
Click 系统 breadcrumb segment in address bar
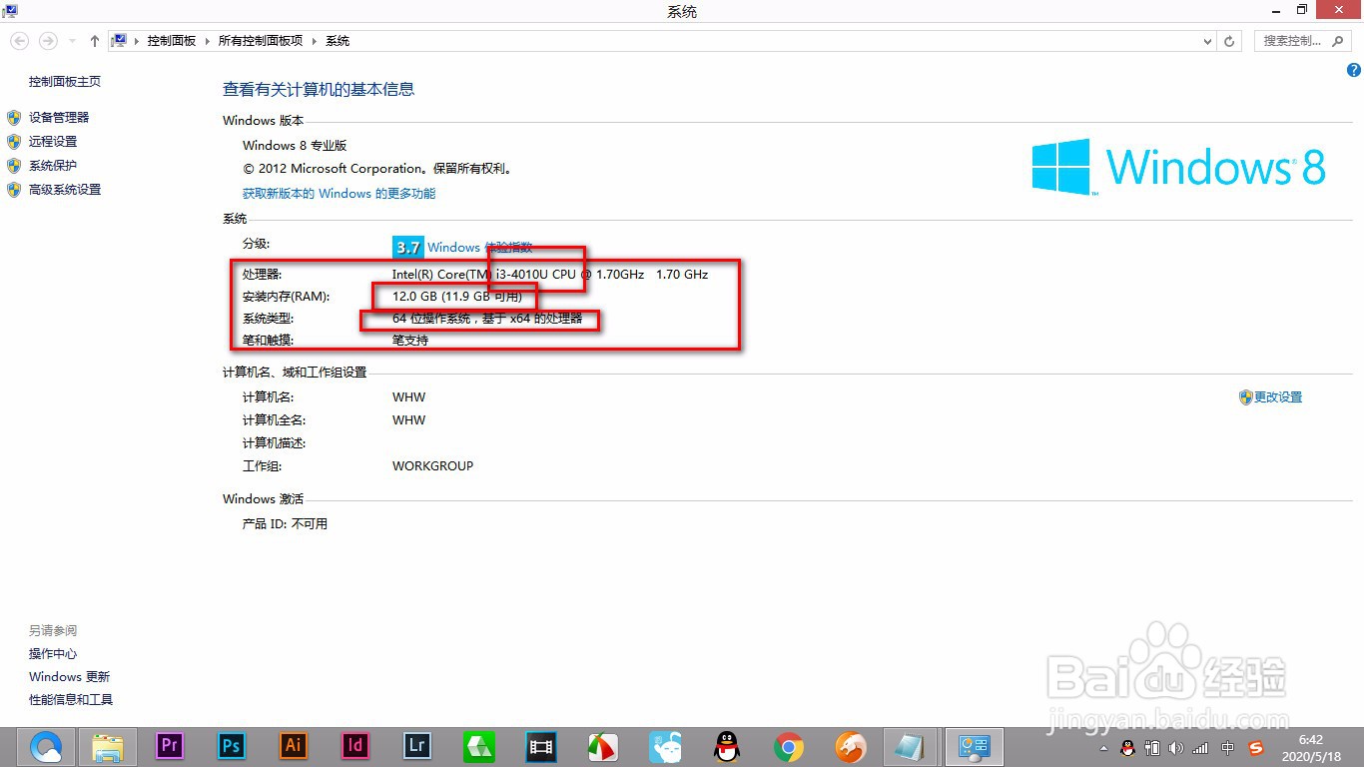pyautogui.click(x=338, y=41)
